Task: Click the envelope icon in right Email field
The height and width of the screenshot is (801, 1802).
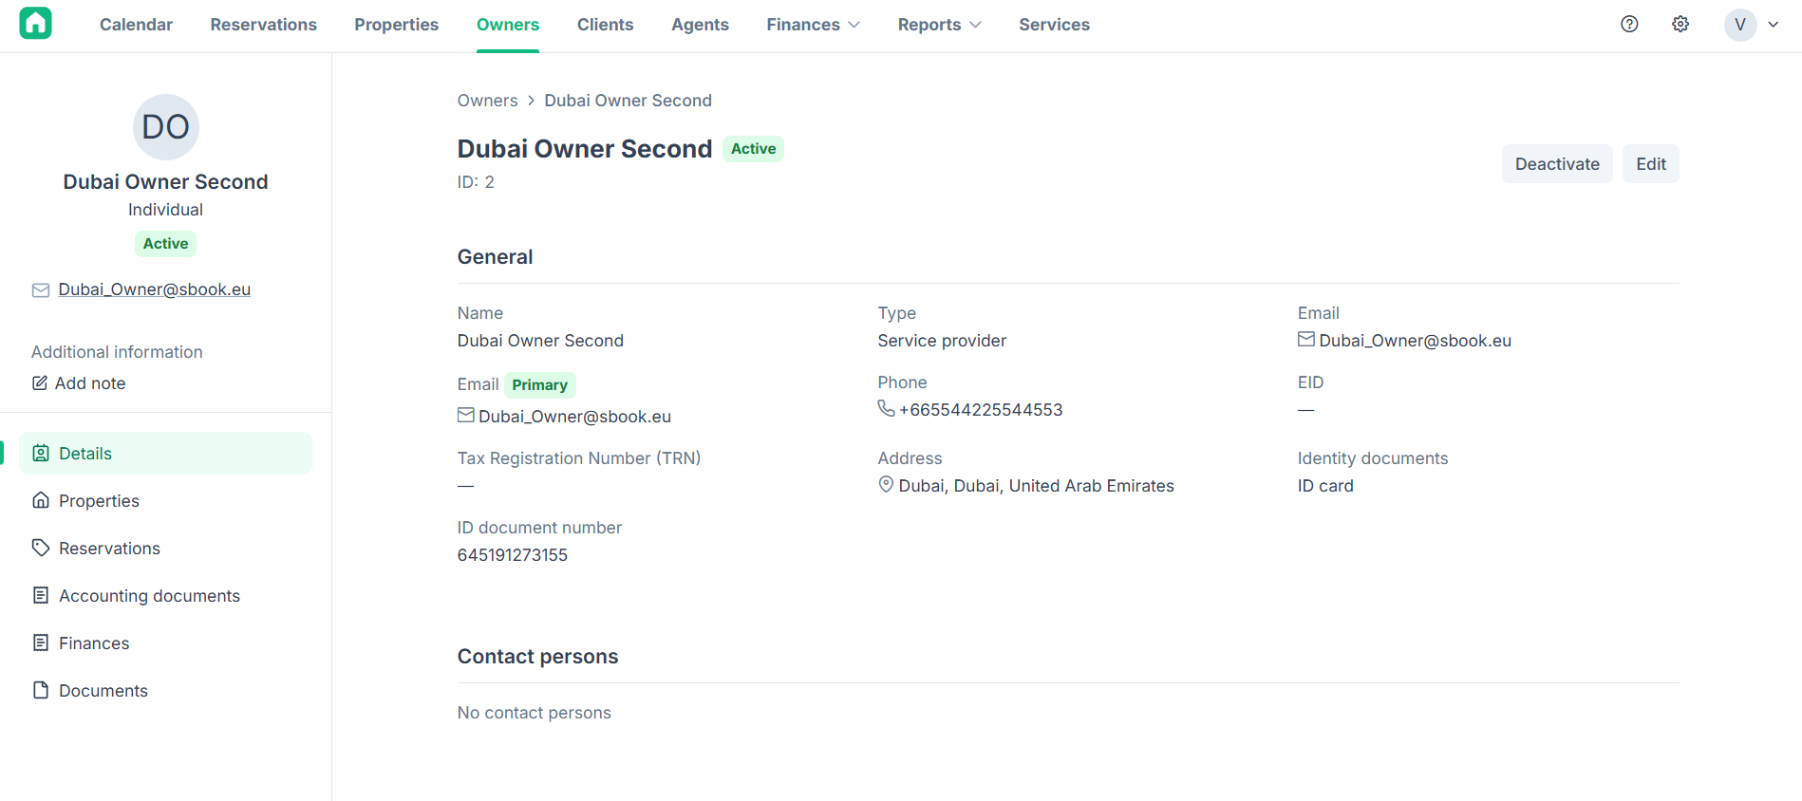Action: pos(1306,339)
